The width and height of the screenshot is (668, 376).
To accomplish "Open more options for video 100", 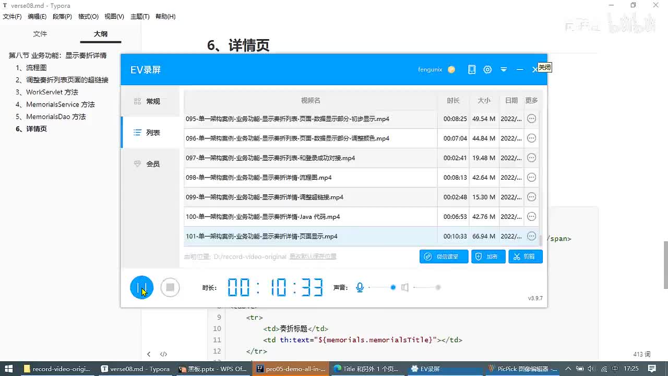I will [x=531, y=217].
